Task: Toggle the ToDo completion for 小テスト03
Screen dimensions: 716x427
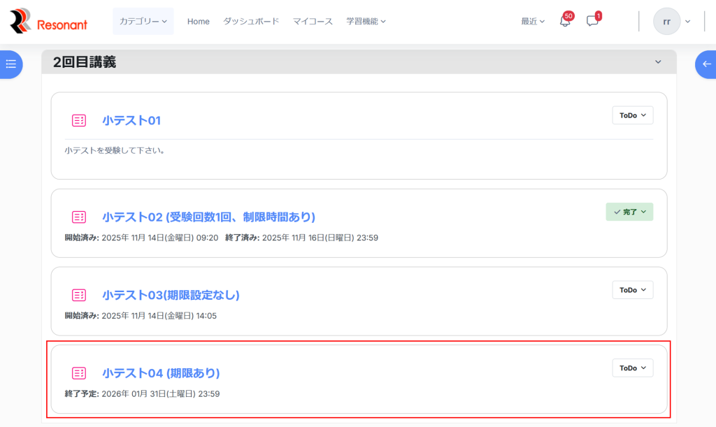Action: point(632,290)
